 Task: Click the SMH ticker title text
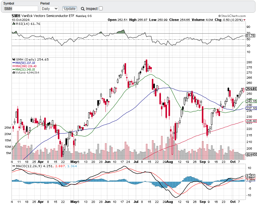[16, 16]
